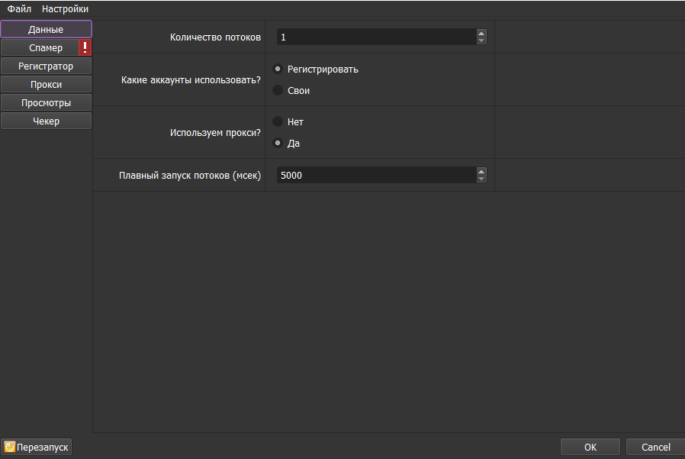Select Нет for proxy usage
685x459 pixels.
pyautogui.click(x=278, y=121)
